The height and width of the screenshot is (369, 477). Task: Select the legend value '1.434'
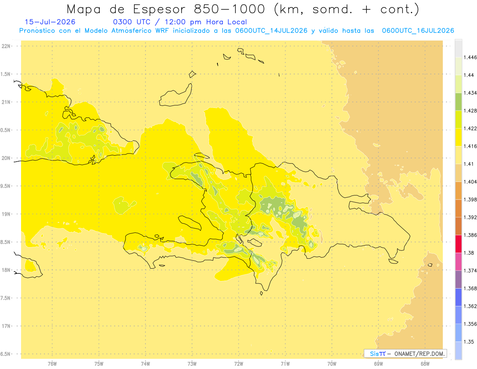coord(470,93)
